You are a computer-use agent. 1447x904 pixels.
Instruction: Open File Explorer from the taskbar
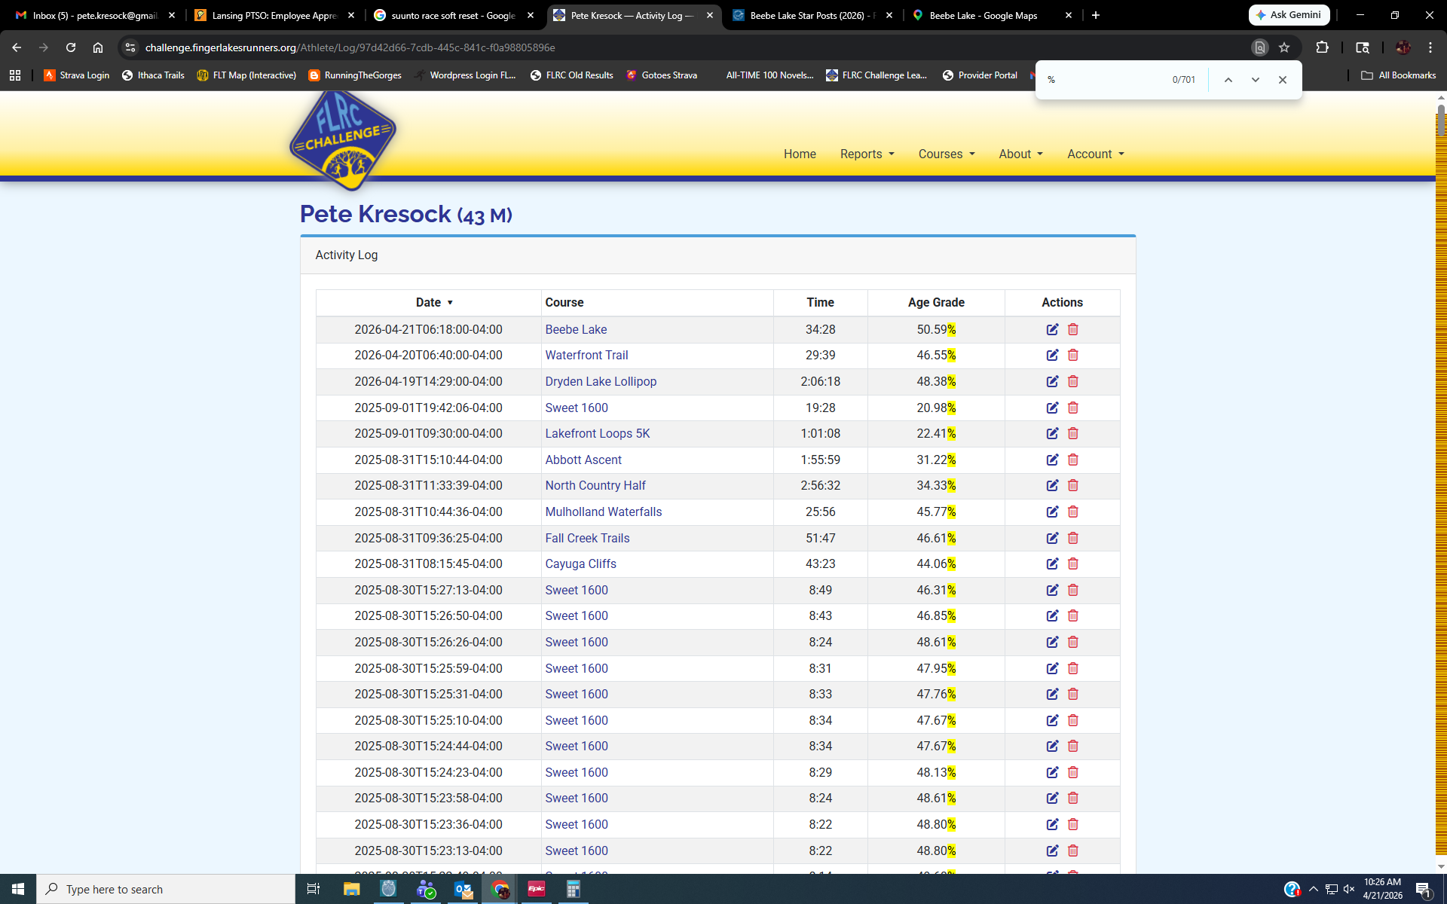point(351,889)
